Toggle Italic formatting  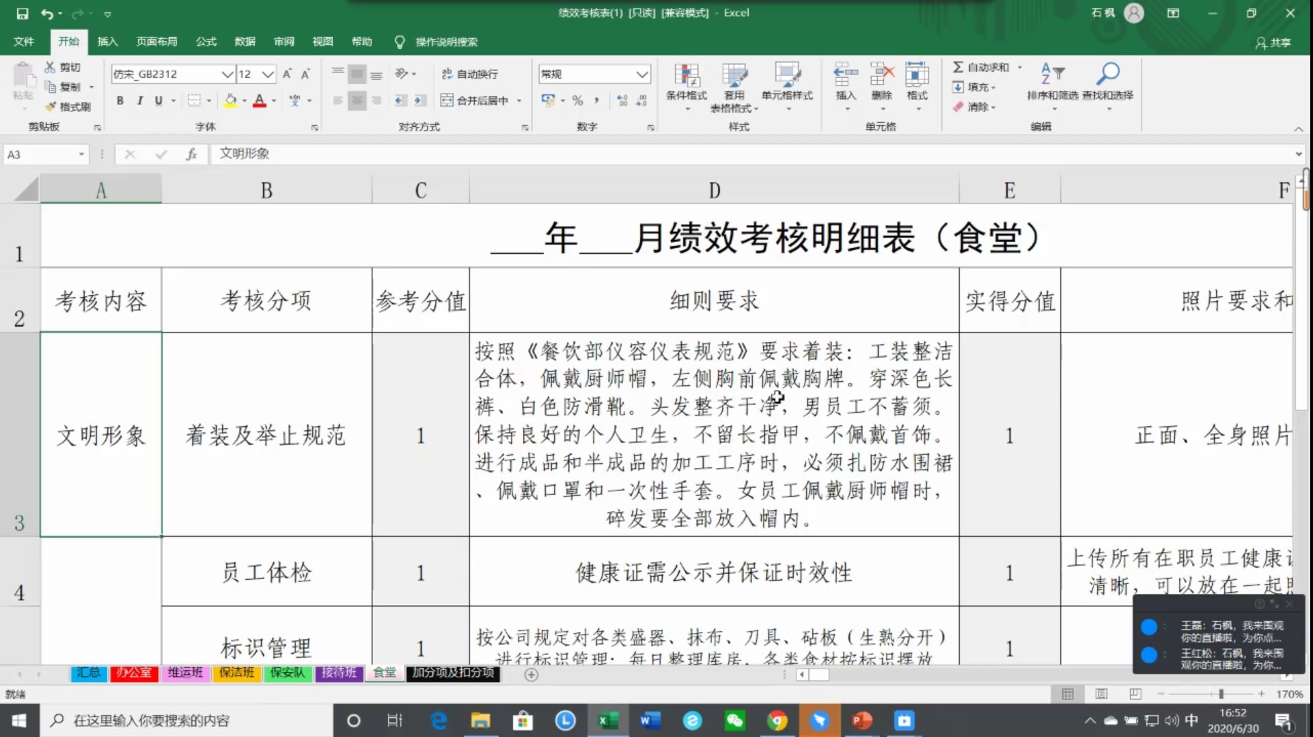pos(139,100)
